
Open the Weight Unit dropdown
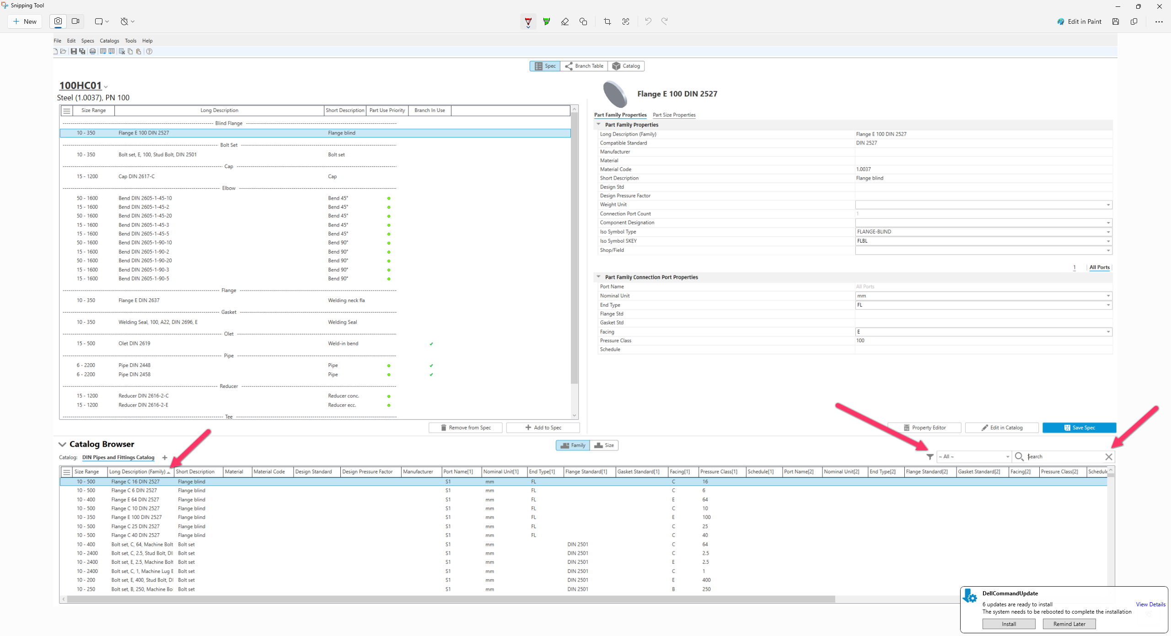coord(1108,205)
